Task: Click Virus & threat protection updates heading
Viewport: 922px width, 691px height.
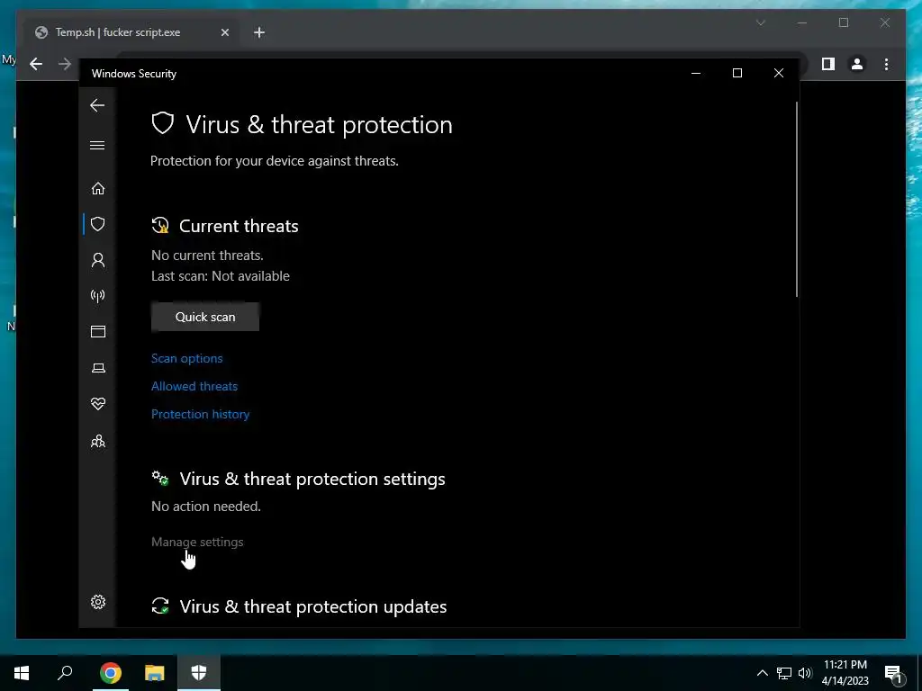Action: click(x=312, y=606)
